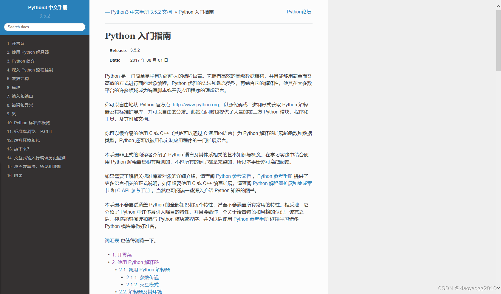Open contents link 2.1. 调用 Python 解释器
The image size is (501, 294).
click(x=144, y=270)
